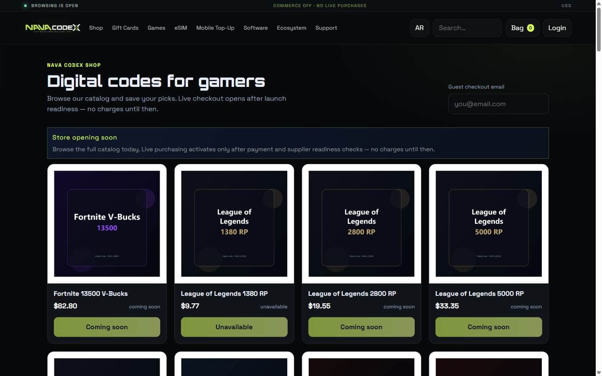Screen dimensions: 602x376
Task: Click the $19.55 price
Action: [x=319, y=306]
